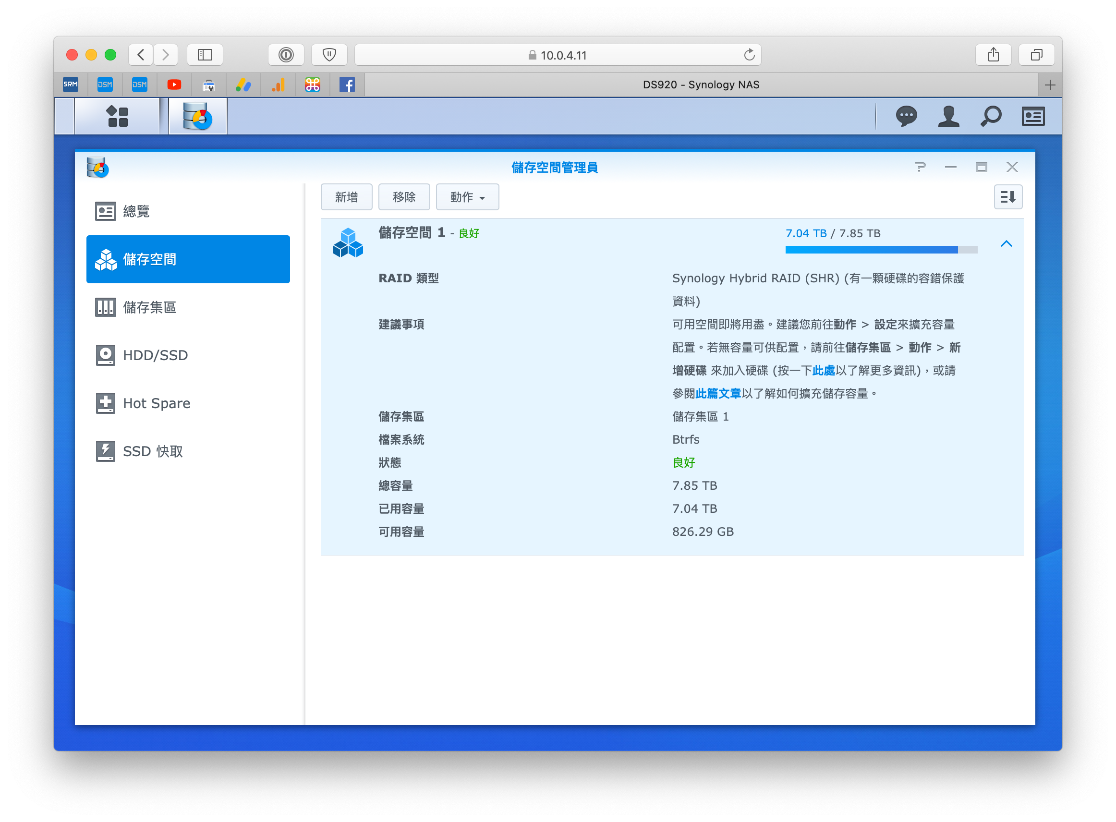Click the DSM search magnifier icon
This screenshot has width=1116, height=822.
pyautogui.click(x=991, y=116)
